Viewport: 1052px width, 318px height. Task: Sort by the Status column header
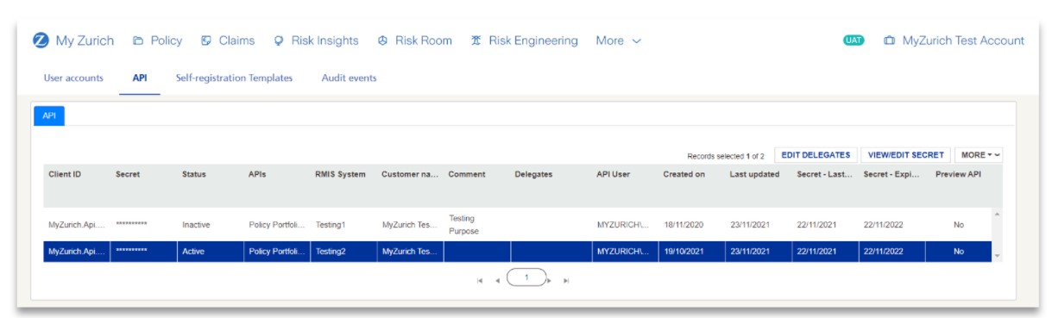click(x=194, y=174)
